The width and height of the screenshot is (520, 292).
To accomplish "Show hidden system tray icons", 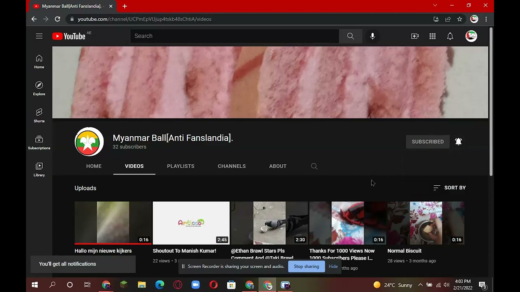I will tap(420, 285).
